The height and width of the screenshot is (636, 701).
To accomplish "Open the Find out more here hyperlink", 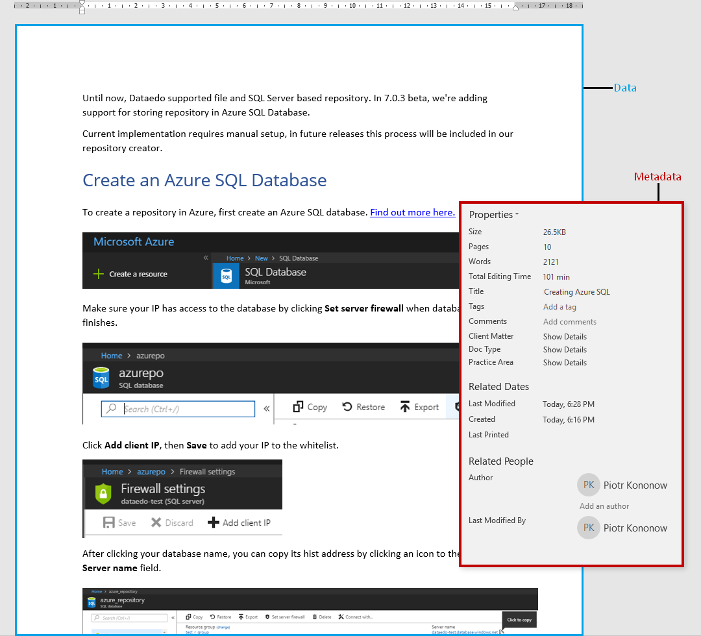I will pos(412,212).
